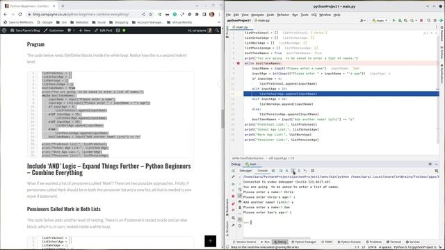Screen dimensions: 445x250
Task: Open Debug panel settings gear
Action: (430, 164)
